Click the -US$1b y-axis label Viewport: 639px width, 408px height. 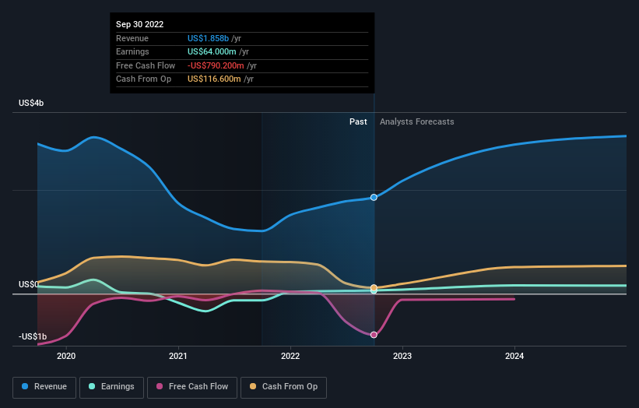[33, 336]
